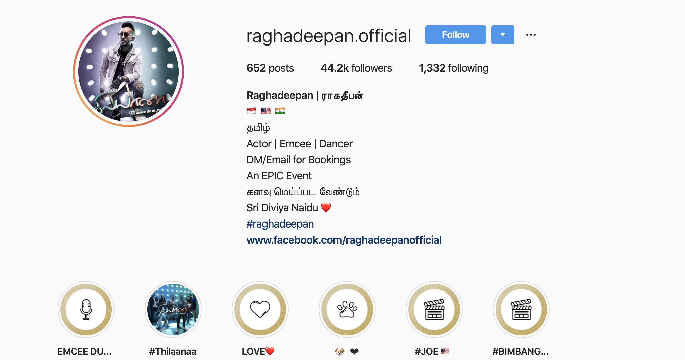Viewport: 685px width, 360px height.
Task: Open the paw print highlight
Action: pyautogui.click(x=347, y=309)
